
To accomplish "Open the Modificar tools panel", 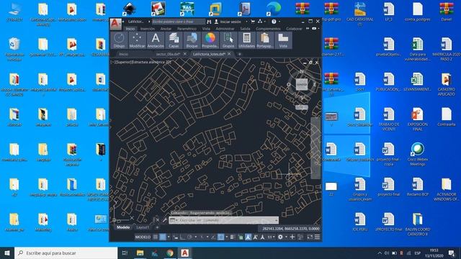I will tap(138, 40).
